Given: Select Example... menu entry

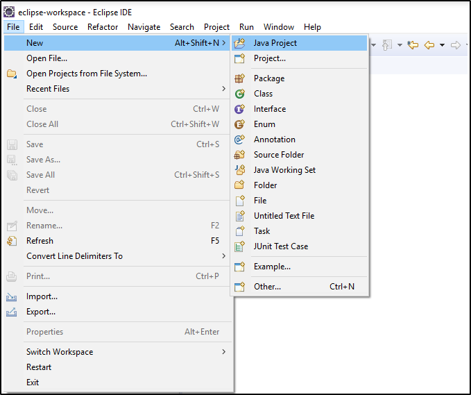Looking at the screenshot, I should tap(300, 267).
